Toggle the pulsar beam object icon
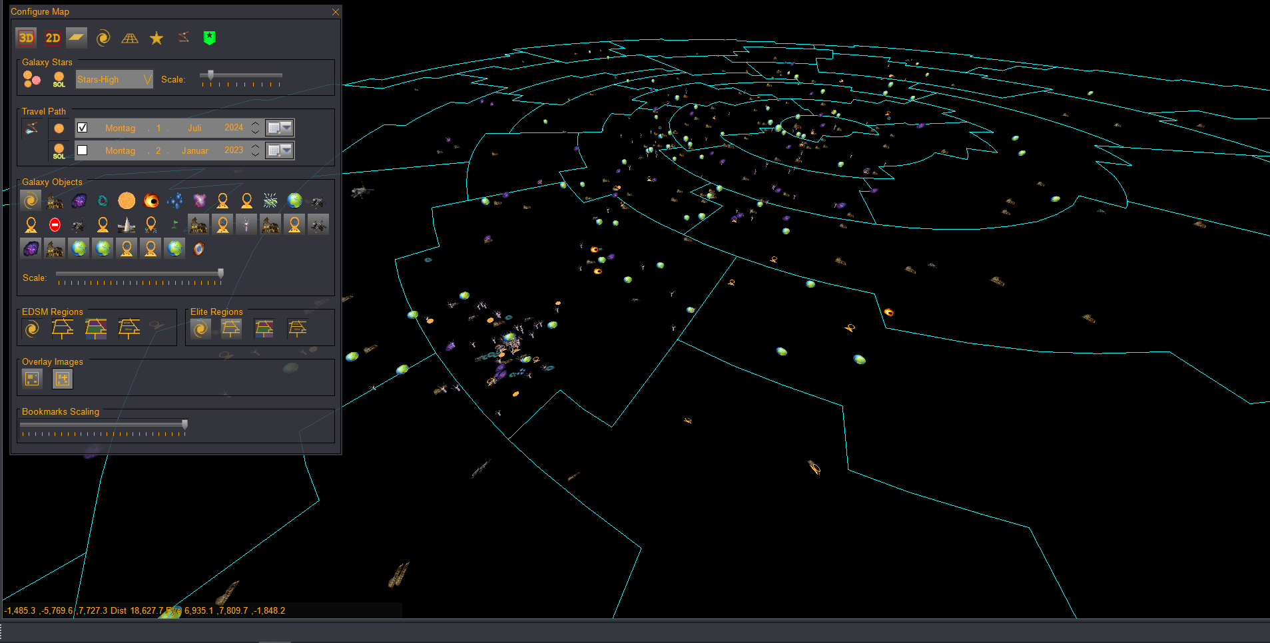1270x643 pixels. 246,225
